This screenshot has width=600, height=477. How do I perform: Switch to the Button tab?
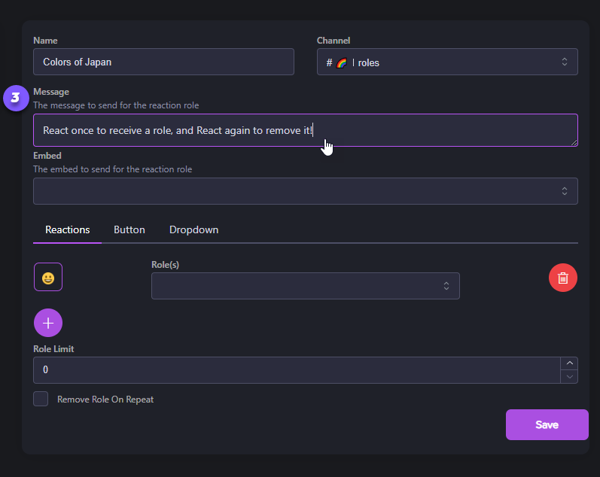129,229
